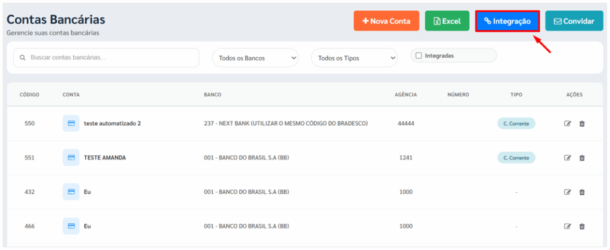Click trash icon for account code 432
The width and height of the screenshot is (610, 250).
(582, 192)
